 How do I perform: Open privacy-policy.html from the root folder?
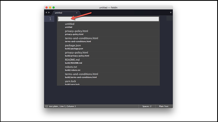point(108,33)
